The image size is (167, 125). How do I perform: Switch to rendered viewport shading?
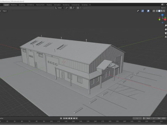[164, 11]
